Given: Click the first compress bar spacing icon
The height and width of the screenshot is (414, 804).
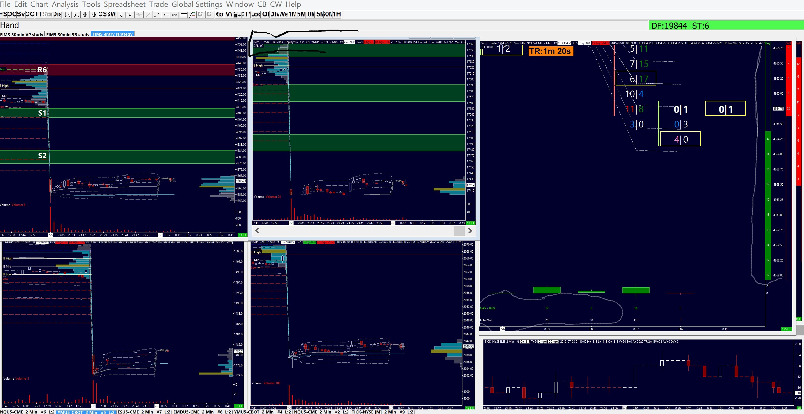Looking at the screenshot, I should point(85,15).
